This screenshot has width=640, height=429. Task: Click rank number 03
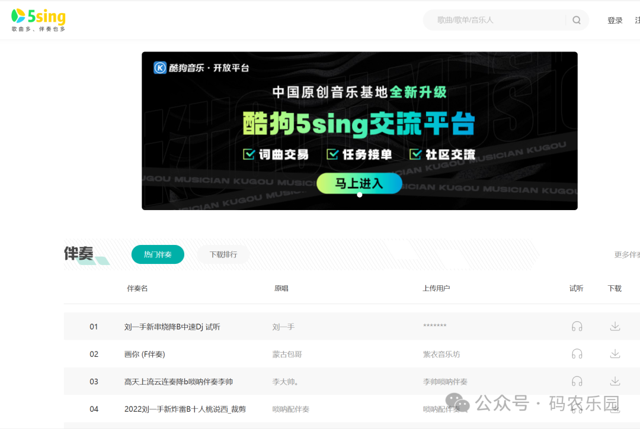[x=94, y=382]
